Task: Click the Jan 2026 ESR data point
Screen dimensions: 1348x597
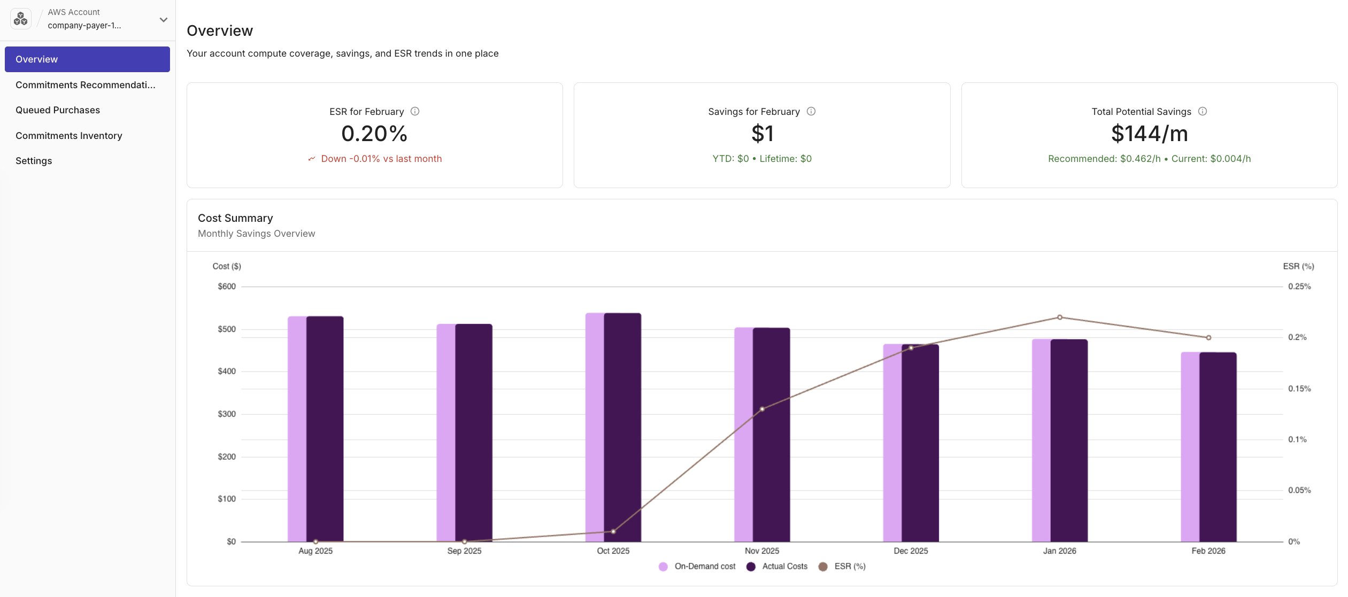Action: click(1060, 316)
